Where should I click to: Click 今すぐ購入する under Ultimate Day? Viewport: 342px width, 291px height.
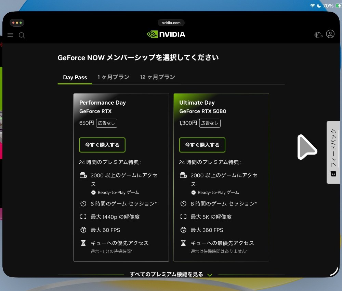[x=202, y=145]
